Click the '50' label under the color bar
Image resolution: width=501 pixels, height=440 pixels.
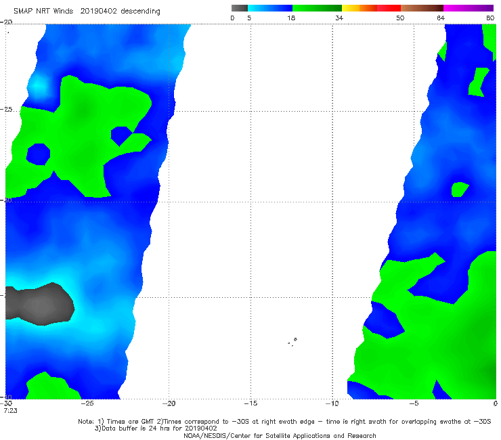400,18
